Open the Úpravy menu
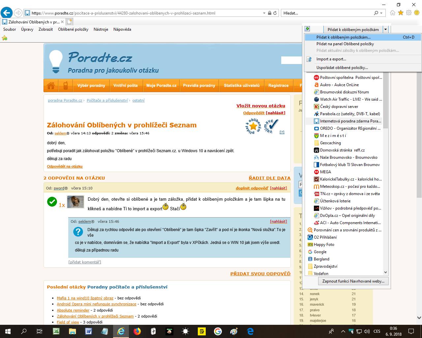 pyautogui.click(x=27, y=29)
